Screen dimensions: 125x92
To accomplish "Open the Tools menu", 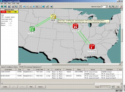I will pos(14,3).
